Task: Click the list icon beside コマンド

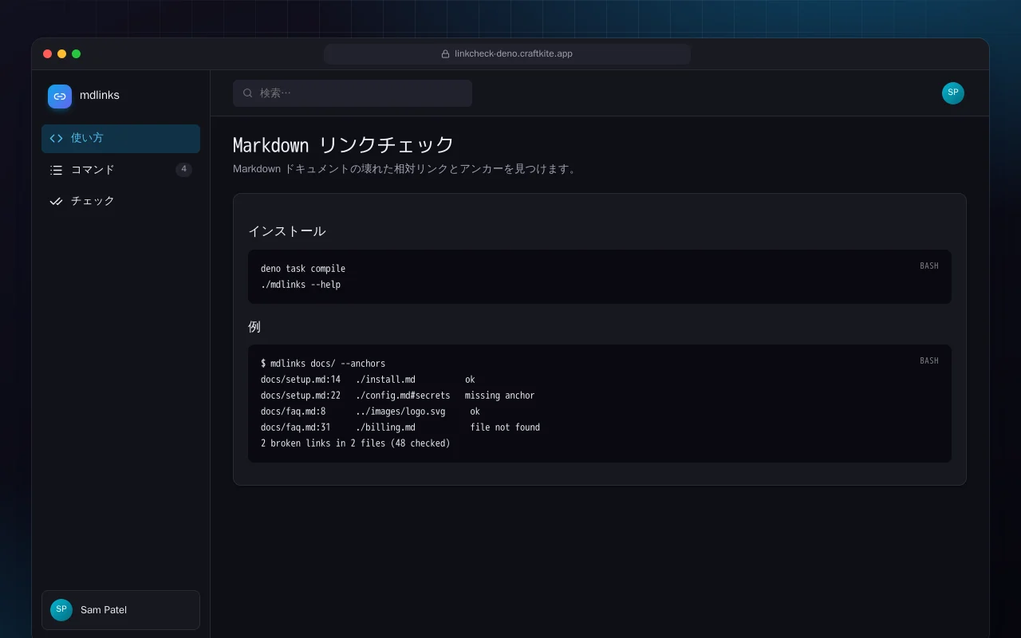Action: [56, 170]
